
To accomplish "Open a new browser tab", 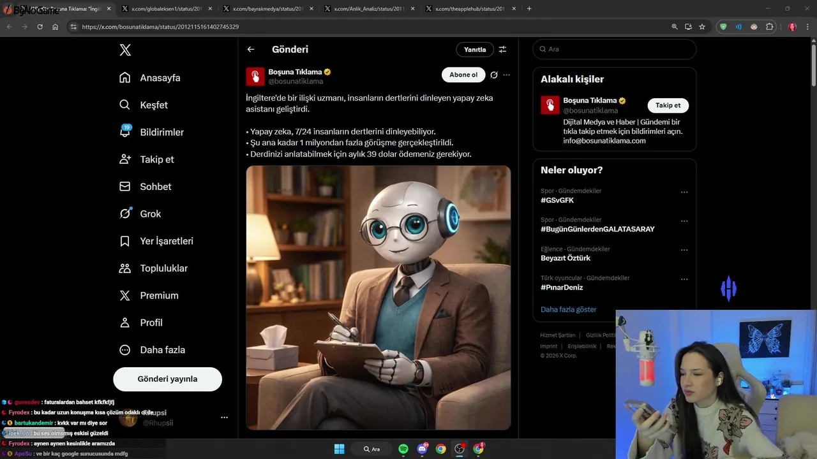I will [x=529, y=9].
